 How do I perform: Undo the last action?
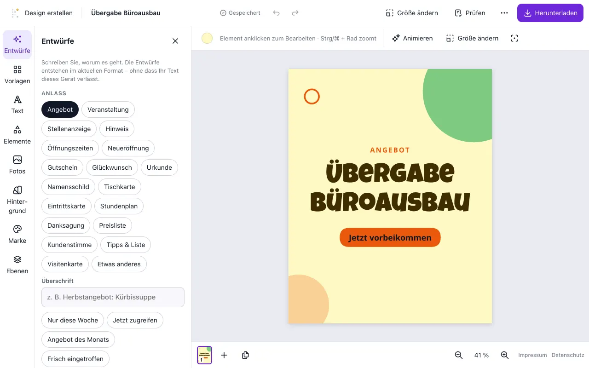pyautogui.click(x=276, y=13)
